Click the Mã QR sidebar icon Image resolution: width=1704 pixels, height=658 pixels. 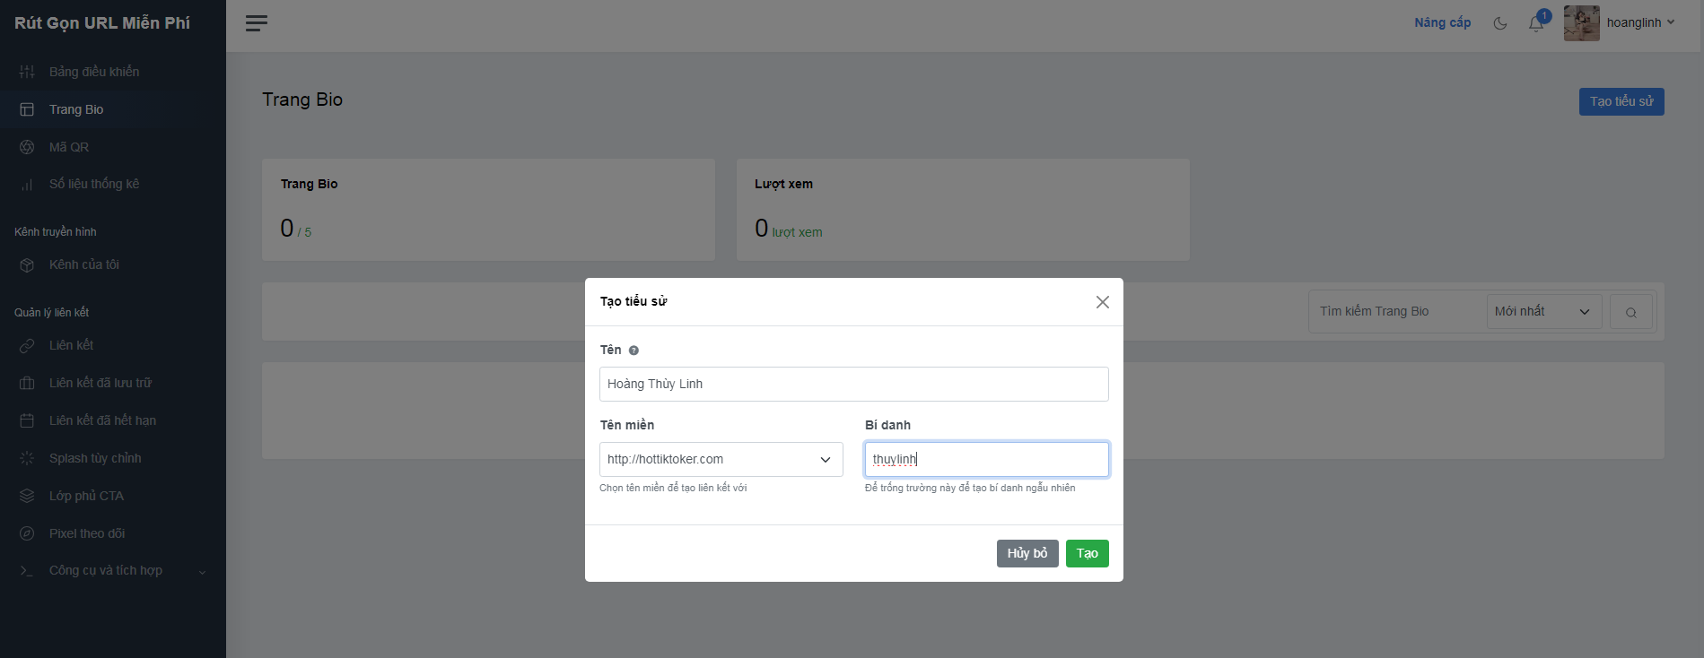27,147
